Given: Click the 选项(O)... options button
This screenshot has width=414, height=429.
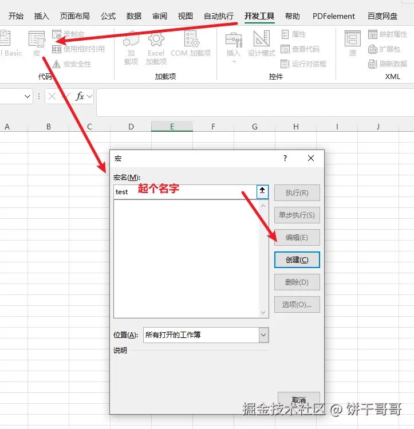Looking at the screenshot, I should [x=297, y=305].
